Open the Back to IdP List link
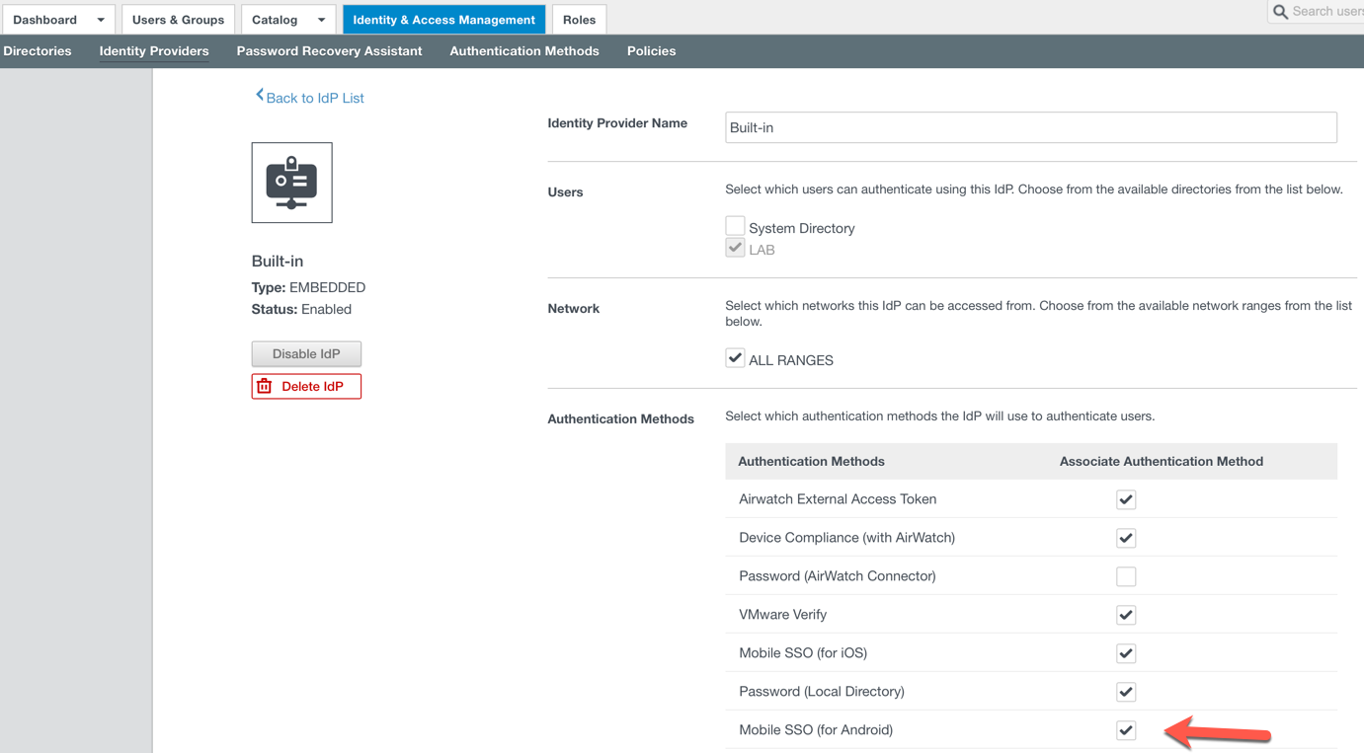The width and height of the screenshot is (1364, 753). click(316, 98)
